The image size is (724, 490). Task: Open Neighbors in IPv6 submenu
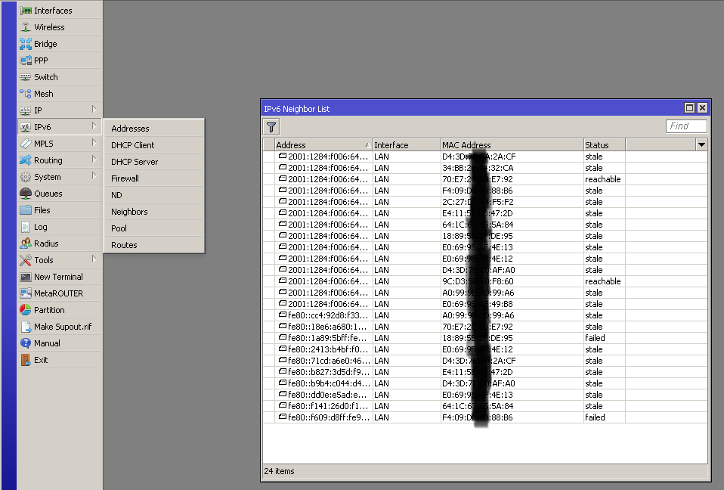(153, 212)
